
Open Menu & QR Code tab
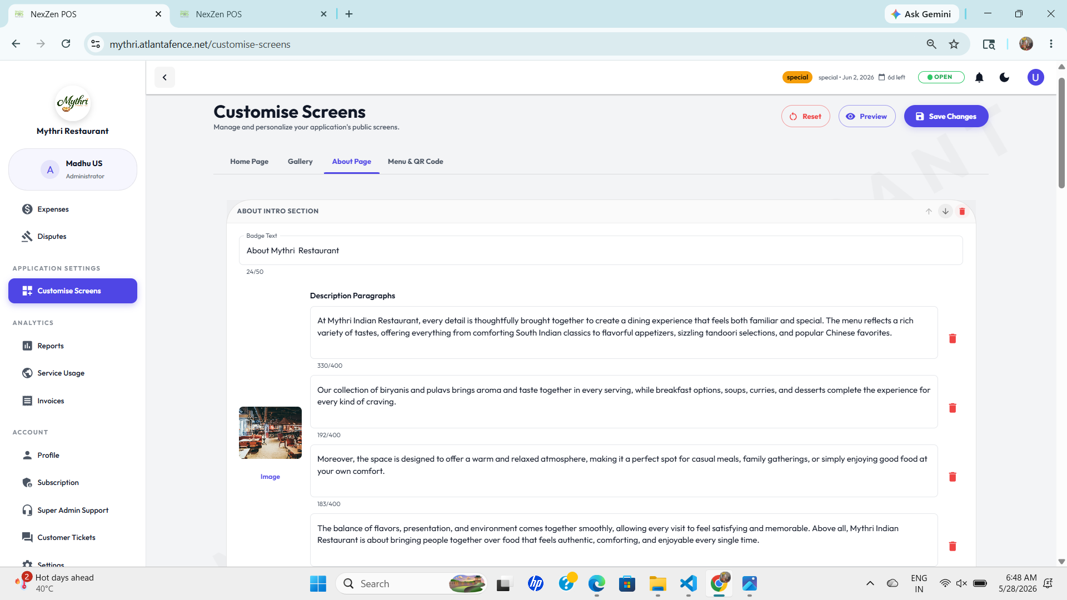pos(415,162)
